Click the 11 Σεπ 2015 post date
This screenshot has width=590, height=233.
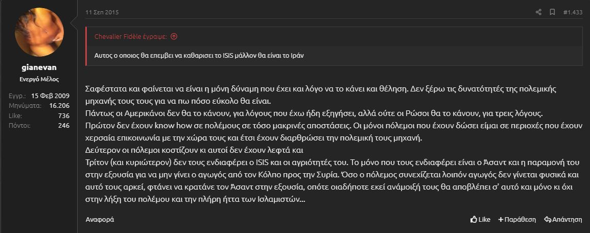[101, 12]
